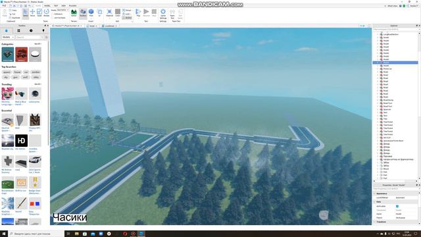421x237 pixels.
Task: Click the Explorer horizontal scrollbar
Action: click(396, 181)
